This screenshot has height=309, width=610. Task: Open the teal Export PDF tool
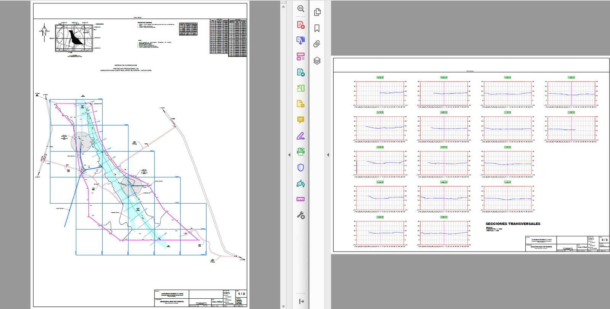click(x=301, y=73)
